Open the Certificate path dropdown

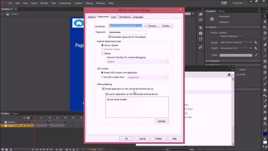point(145,26)
